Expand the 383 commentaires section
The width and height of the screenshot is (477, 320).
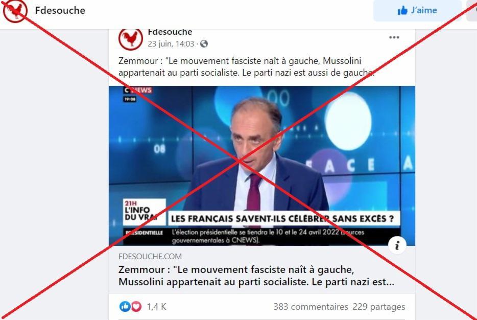coord(311,307)
